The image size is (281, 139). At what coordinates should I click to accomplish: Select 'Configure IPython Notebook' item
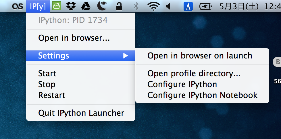point(202,95)
